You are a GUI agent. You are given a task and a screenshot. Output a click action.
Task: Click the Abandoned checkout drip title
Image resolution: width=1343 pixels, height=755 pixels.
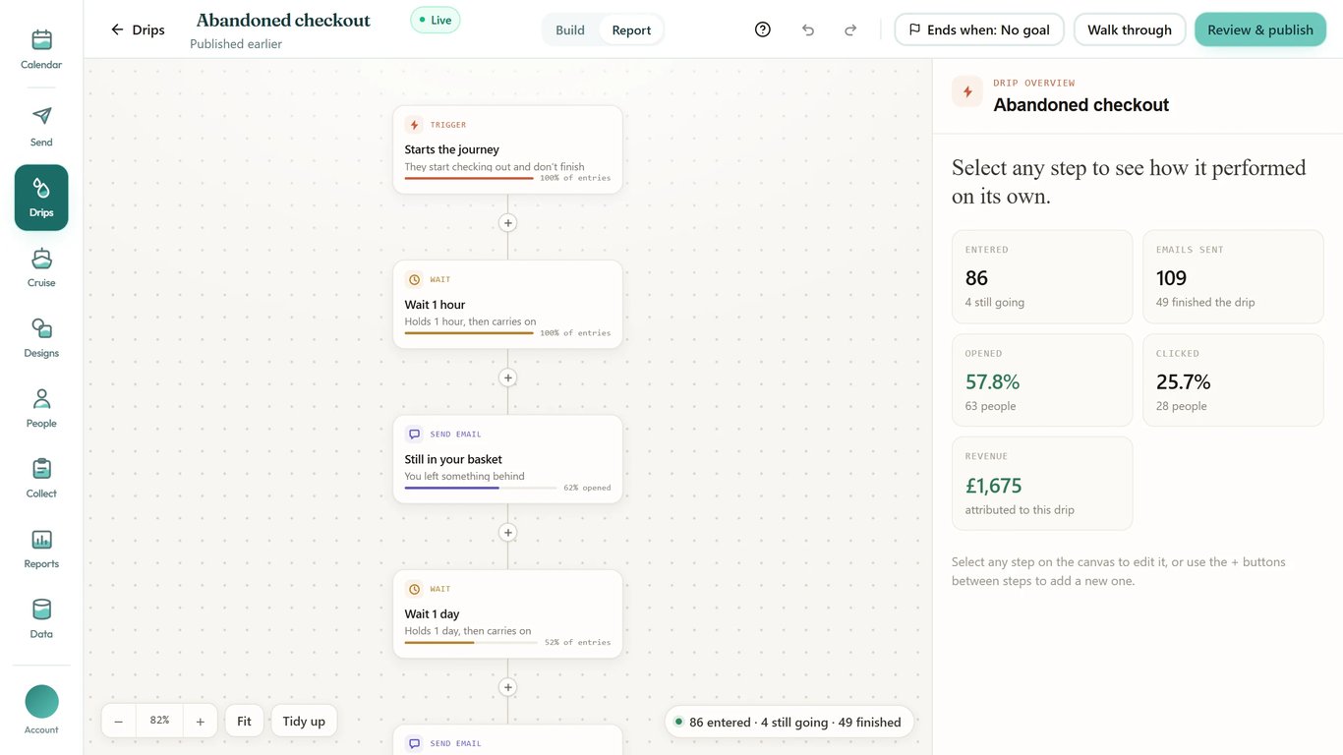(x=283, y=20)
